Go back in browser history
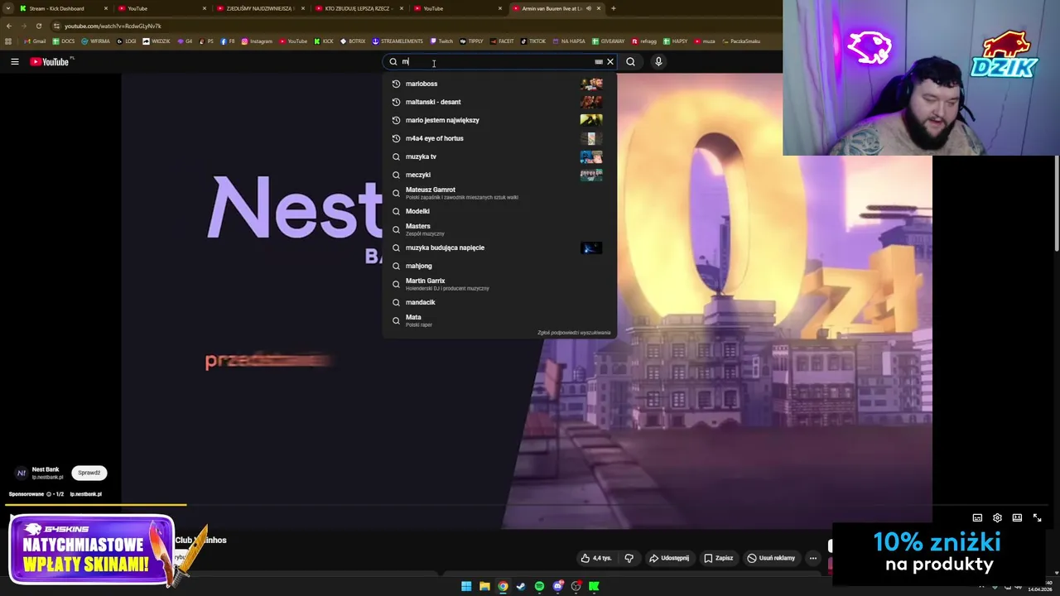 coord(8,26)
